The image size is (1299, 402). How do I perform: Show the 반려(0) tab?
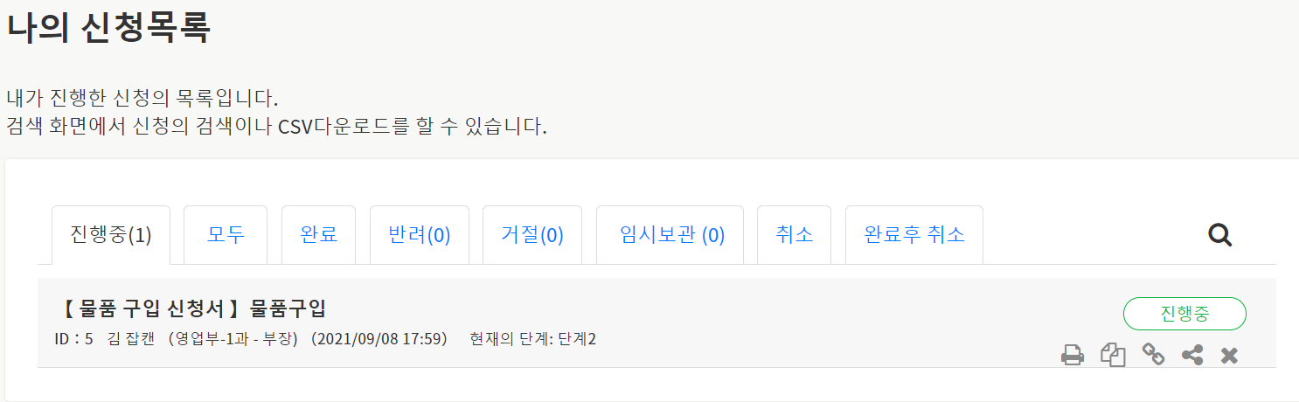click(x=420, y=235)
